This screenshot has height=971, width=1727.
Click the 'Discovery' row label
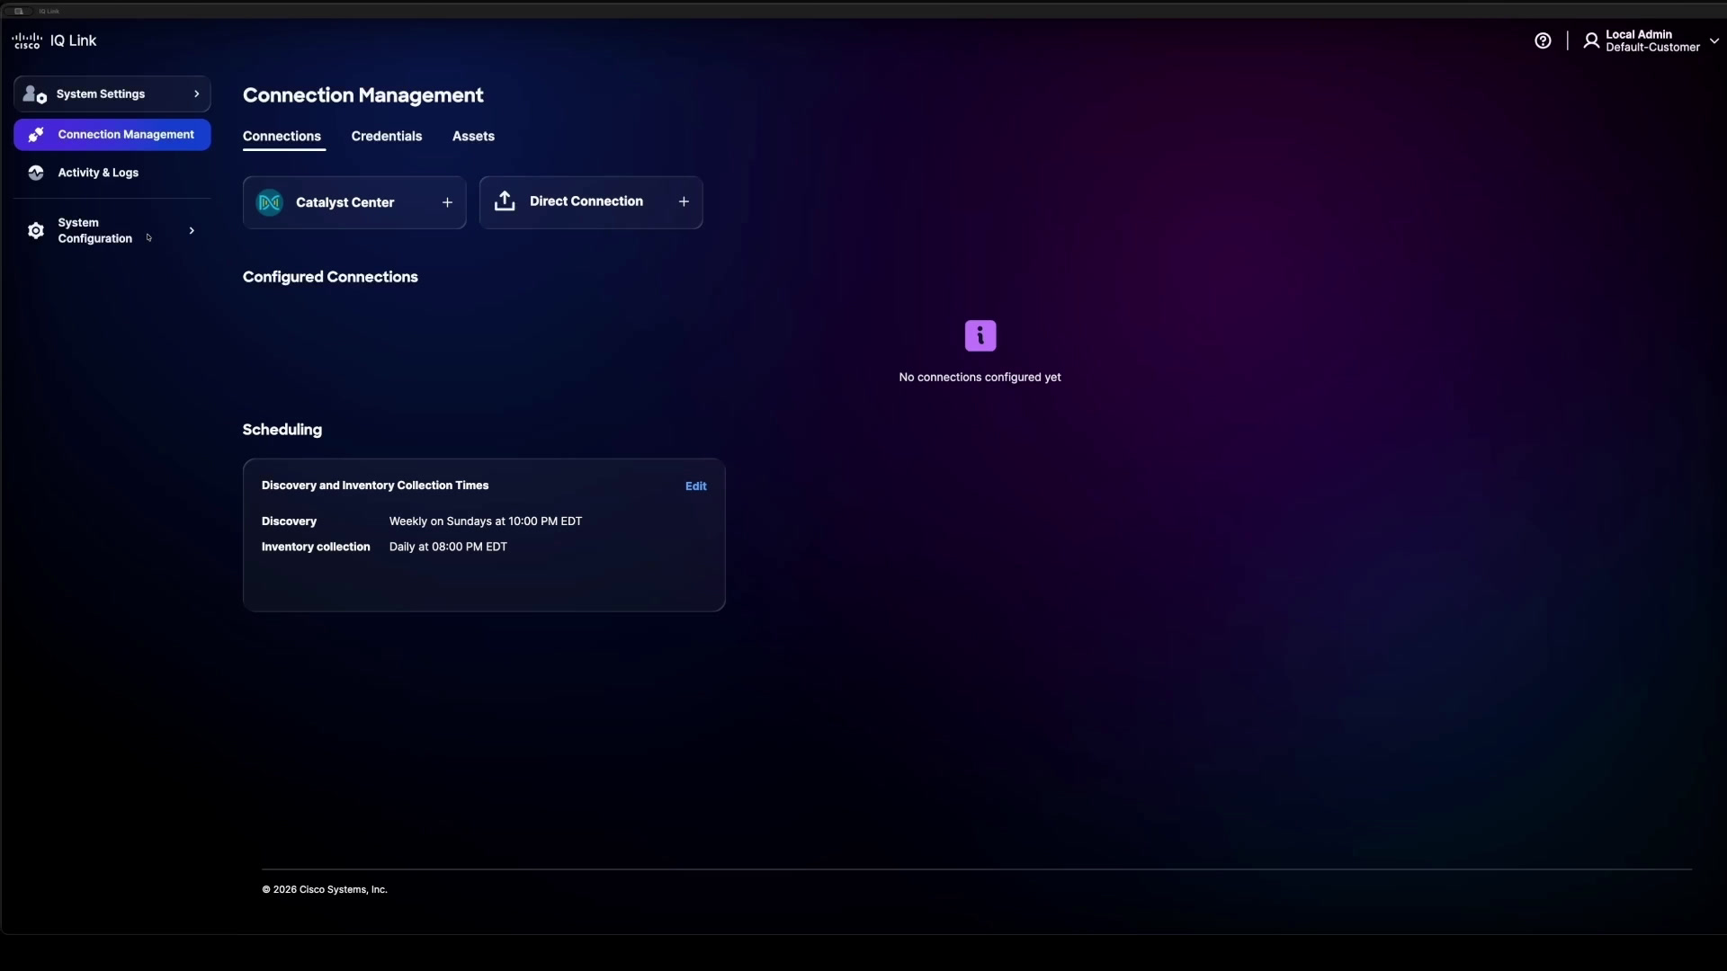289,521
